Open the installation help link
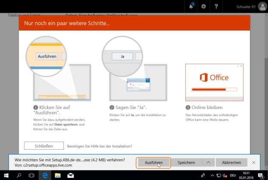This screenshot has height=180, width=268. pyautogui.click(x=99, y=146)
